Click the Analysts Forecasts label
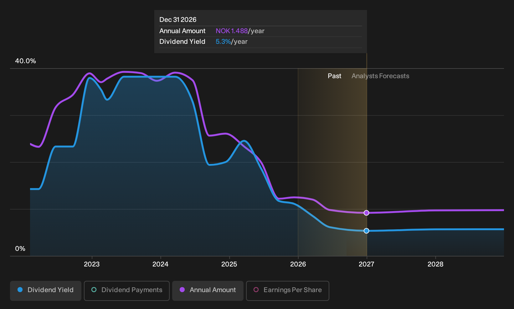Image resolution: width=514 pixels, height=309 pixels. [380, 76]
